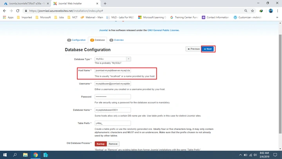
Task: Reload the page with the refresh icon
Action: coord(18,11)
